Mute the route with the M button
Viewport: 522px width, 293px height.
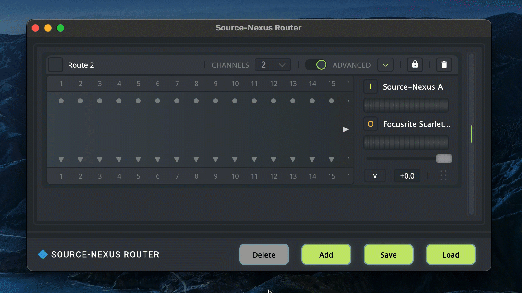[x=375, y=176]
